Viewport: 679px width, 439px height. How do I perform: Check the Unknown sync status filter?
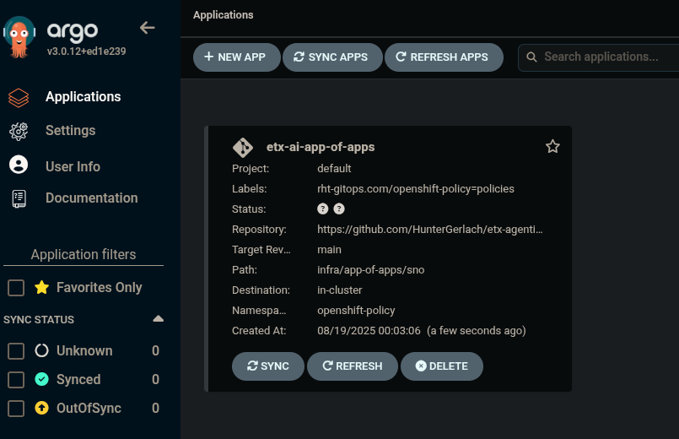coord(16,351)
